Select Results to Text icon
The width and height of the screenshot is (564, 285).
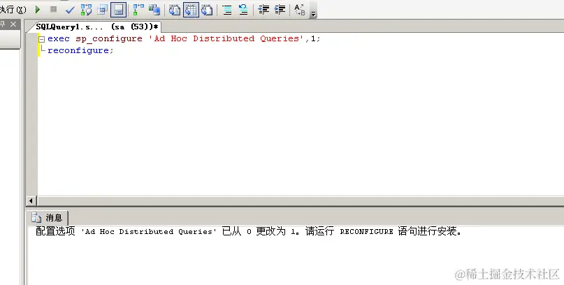(175, 10)
